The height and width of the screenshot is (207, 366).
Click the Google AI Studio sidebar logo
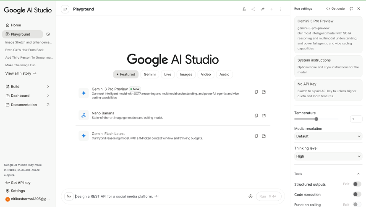(x=28, y=10)
